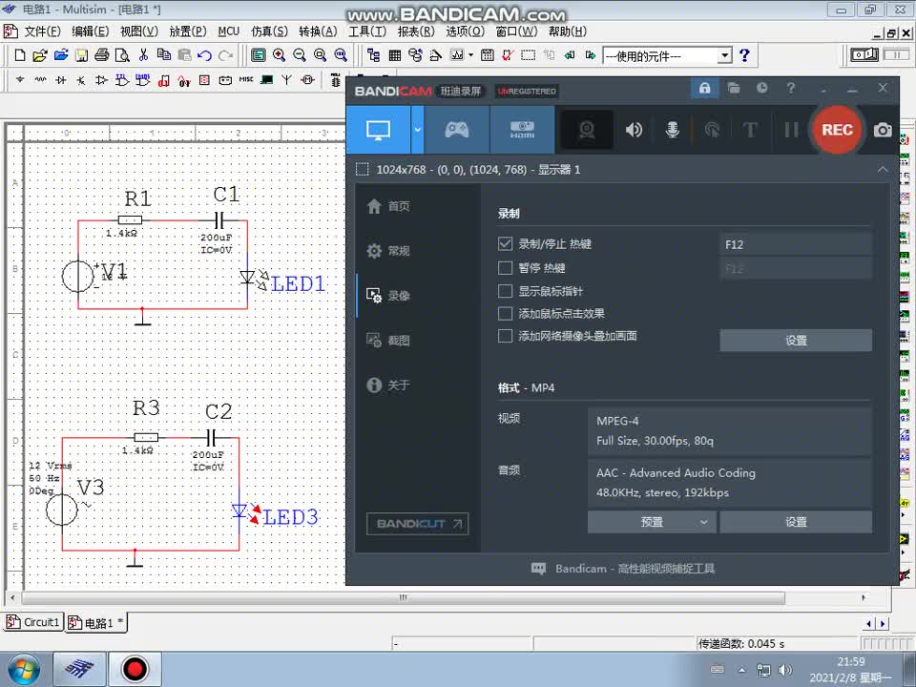Place a Source component
The height and width of the screenshot is (687, 916).
pos(20,79)
